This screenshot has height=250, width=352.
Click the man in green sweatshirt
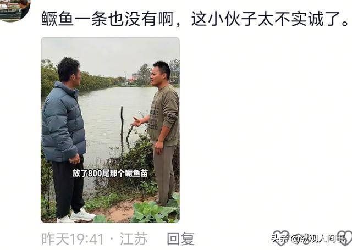click(x=162, y=134)
